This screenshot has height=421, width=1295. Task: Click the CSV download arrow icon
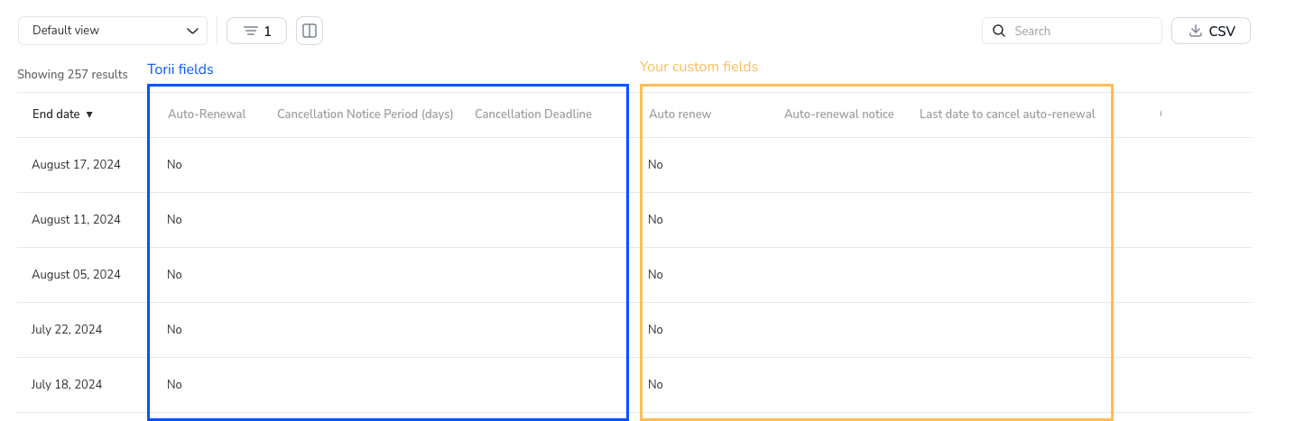1196,31
